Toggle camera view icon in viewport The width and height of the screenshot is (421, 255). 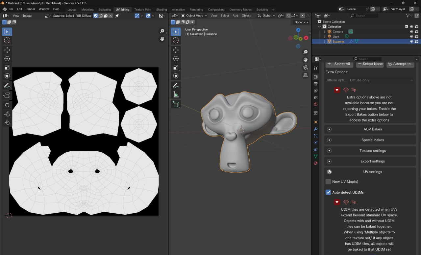click(306, 67)
